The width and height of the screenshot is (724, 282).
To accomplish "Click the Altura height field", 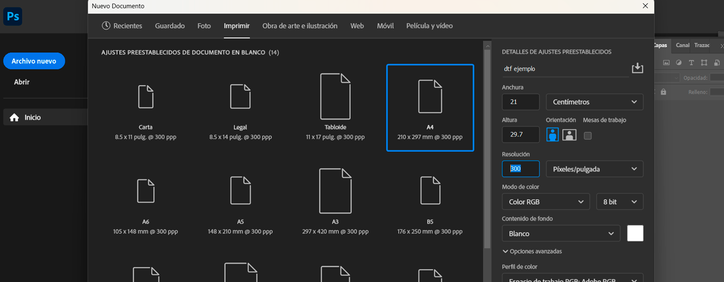I will 520,135.
